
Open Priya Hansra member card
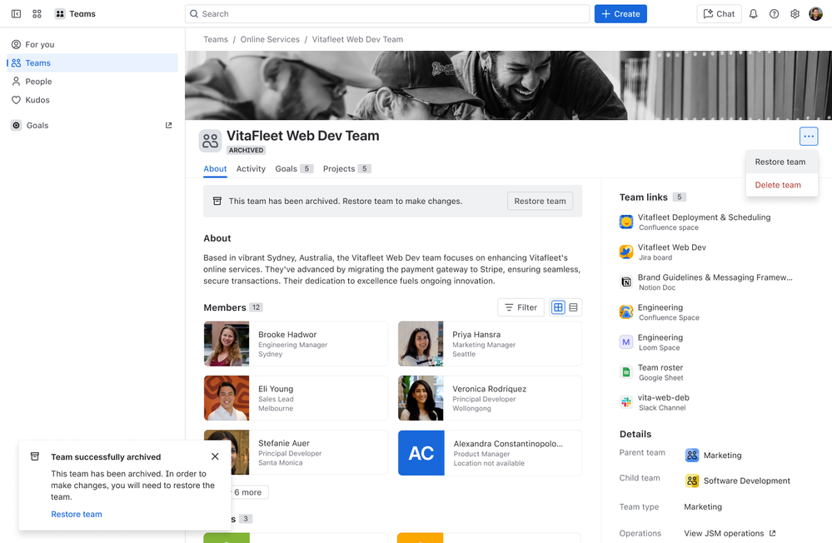point(490,344)
